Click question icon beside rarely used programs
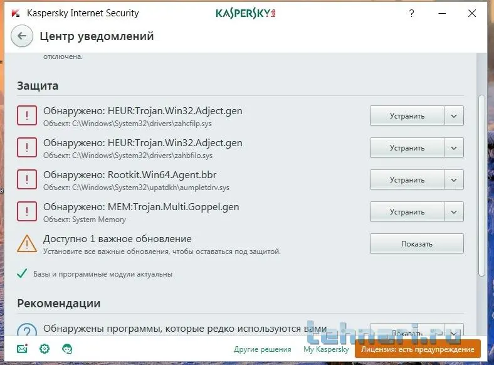Screen dimensions: 494x365 [x=27, y=329]
